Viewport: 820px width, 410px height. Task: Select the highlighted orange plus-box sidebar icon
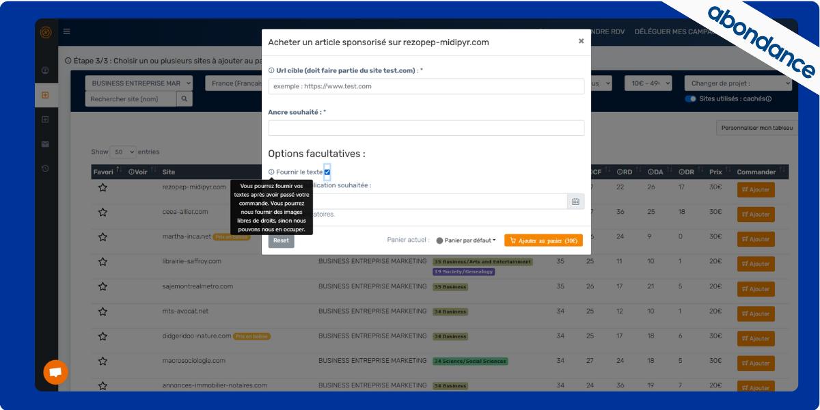point(46,95)
